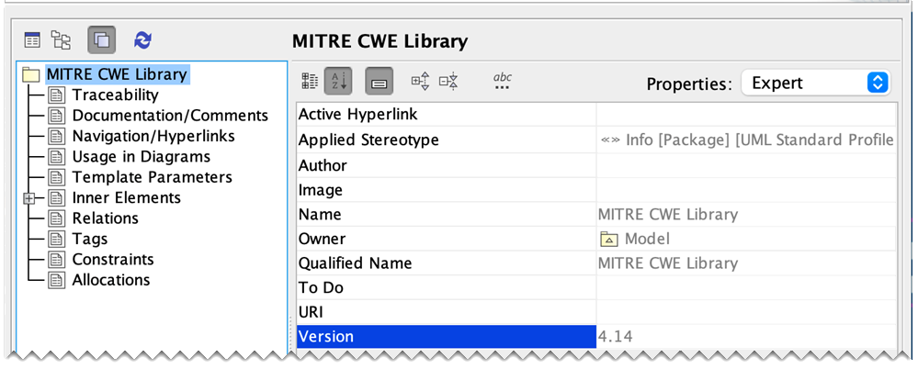
Task: Select the MITRE CWE Library root node
Action: pos(116,74)
